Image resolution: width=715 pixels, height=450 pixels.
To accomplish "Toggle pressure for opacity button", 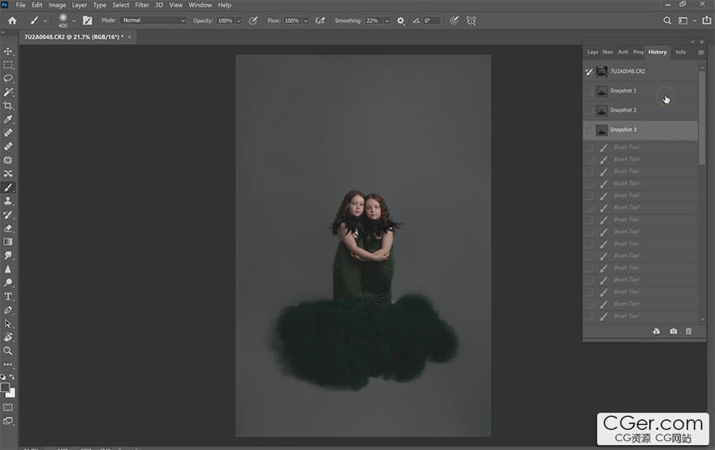I will pos(253,20).
